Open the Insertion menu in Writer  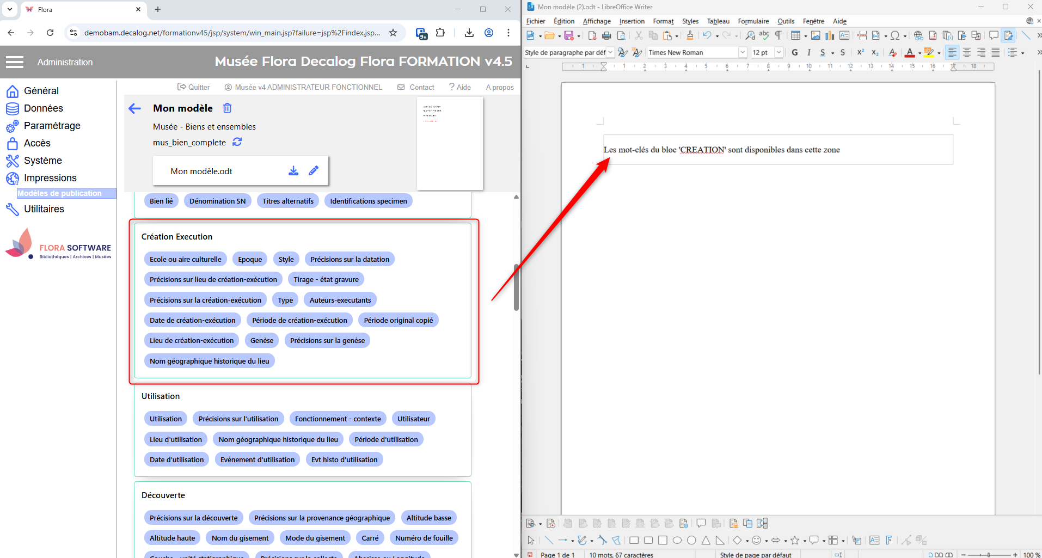[632, 21]
